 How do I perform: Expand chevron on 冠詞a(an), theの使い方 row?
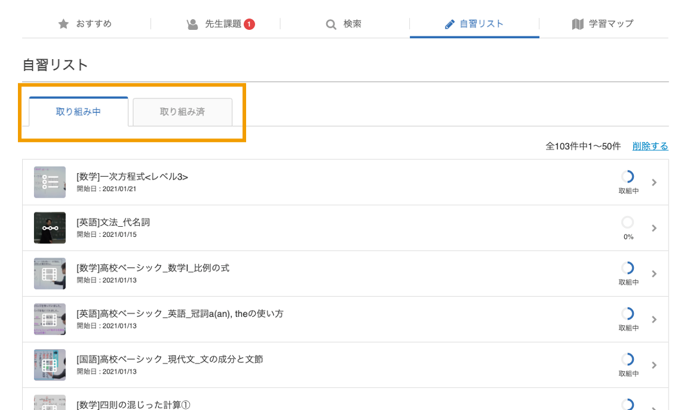coord(654,319)
